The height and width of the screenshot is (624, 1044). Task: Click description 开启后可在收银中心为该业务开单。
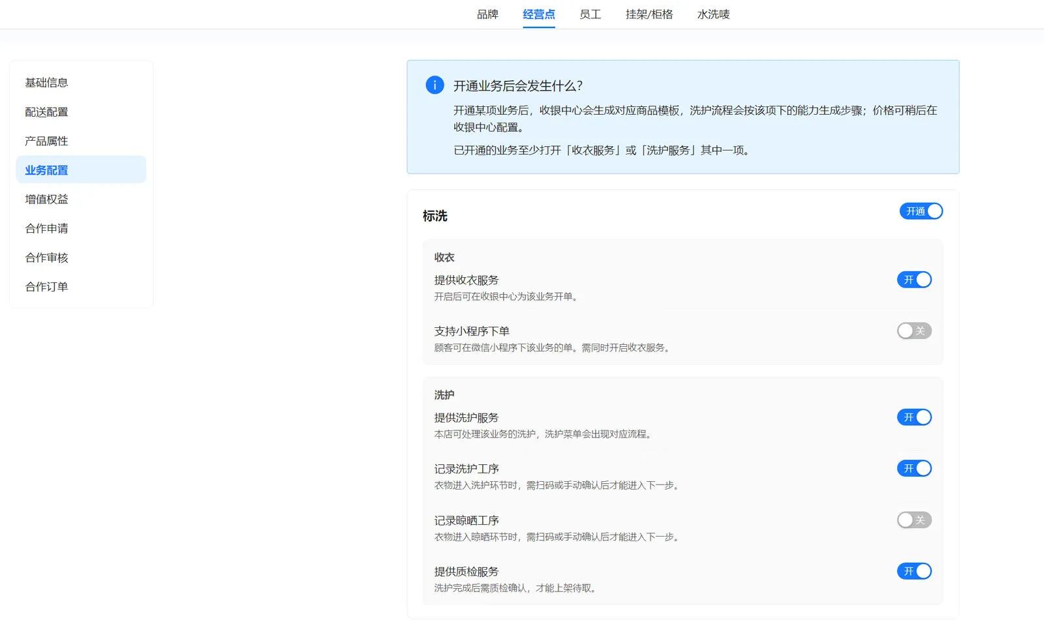pos(507,296)
